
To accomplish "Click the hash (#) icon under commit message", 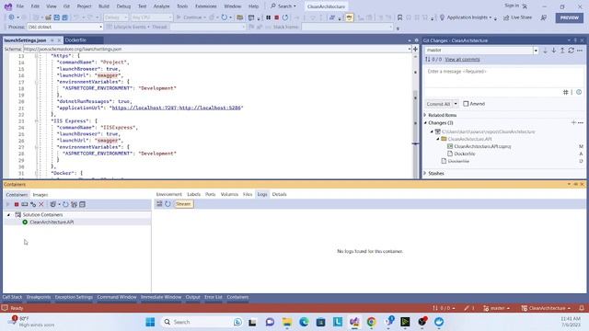I will (x=565, y=92).
